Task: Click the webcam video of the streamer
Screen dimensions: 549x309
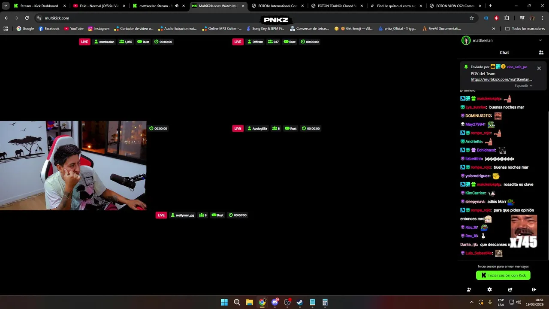Action: point(73,166)
